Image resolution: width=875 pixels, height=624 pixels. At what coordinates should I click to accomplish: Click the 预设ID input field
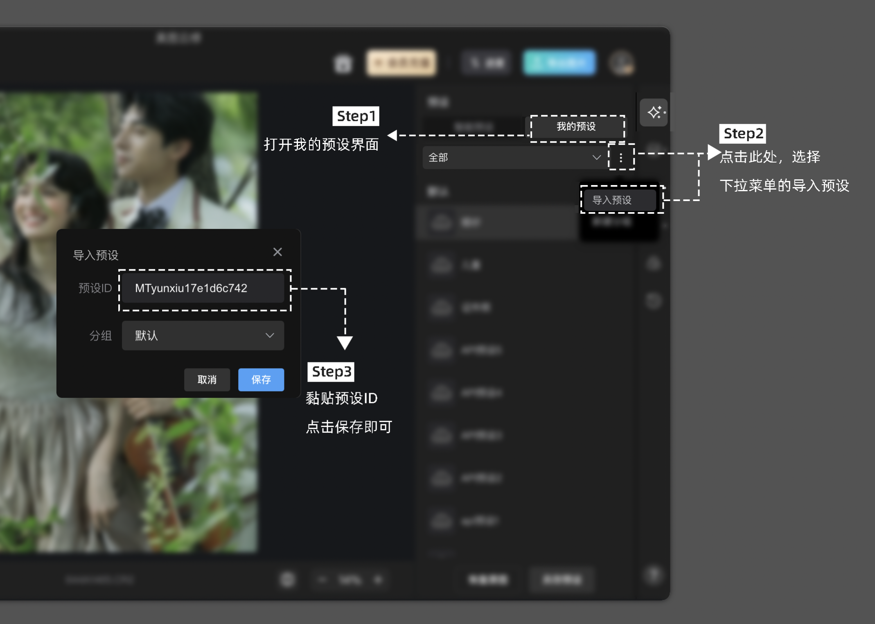(203, 288)
